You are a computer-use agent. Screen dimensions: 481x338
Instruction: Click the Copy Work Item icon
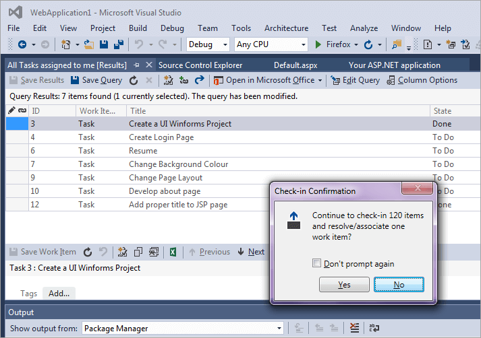pos(138,252)
